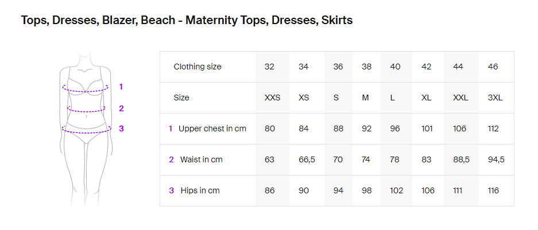Image resolution: width=538 pixels, height=230 pixels.
Task: Click the 66,5 waist value
Action: pos(307,159)
